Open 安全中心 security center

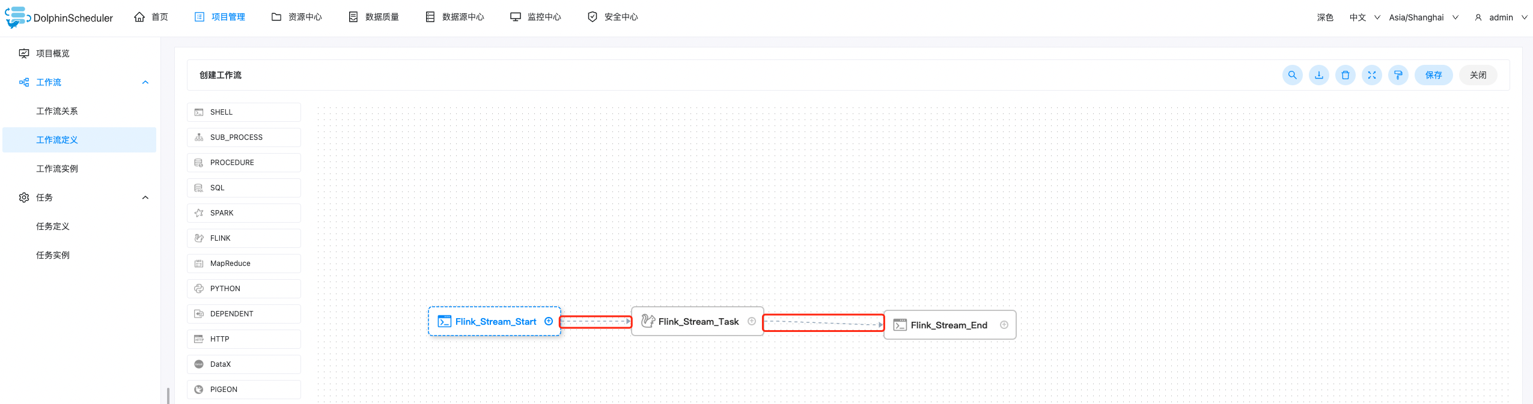[x=612, y=17]
